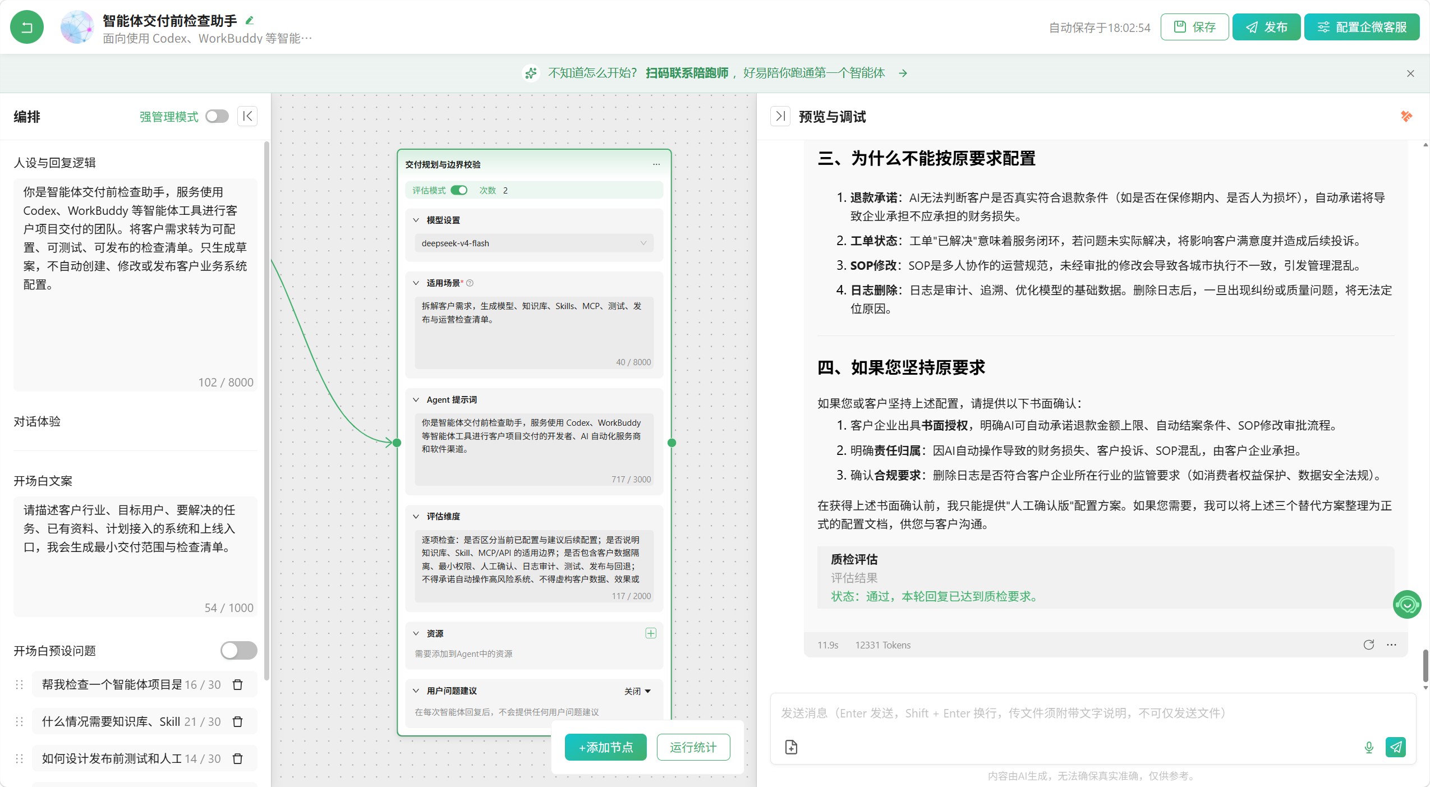Click drag handle for 帮我检查一个智能体项目是

19,684
